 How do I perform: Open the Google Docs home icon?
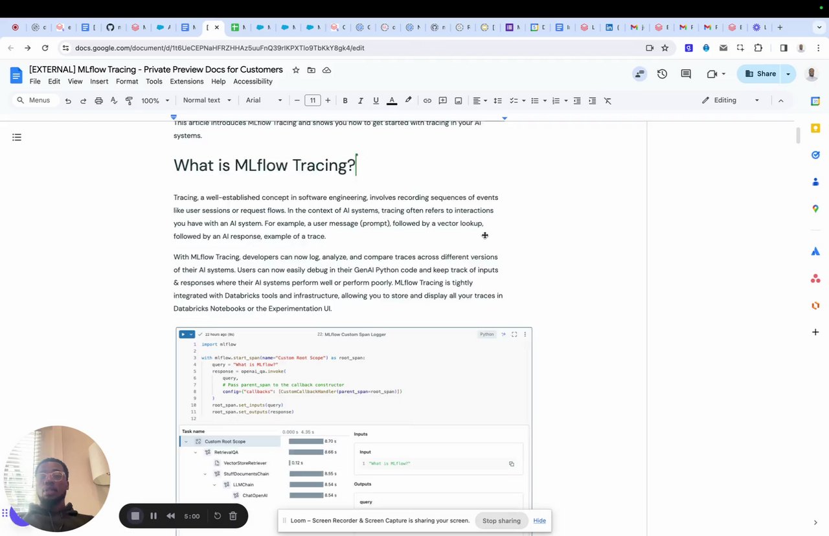16,75
